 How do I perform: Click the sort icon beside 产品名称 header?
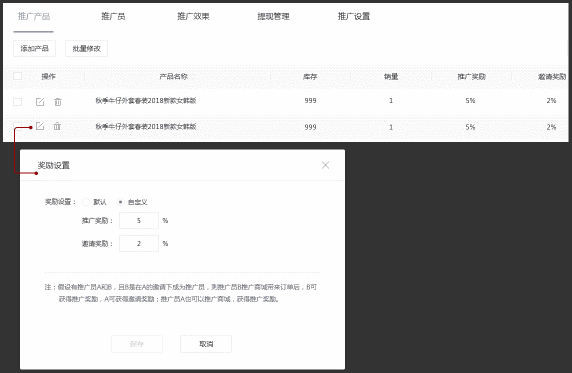point(193,77)
